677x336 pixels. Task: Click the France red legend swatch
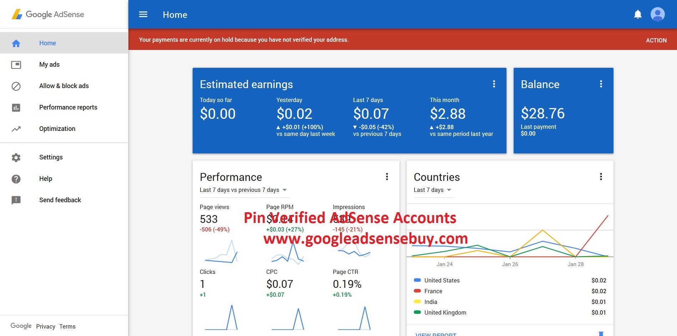(x=417, y=291)
